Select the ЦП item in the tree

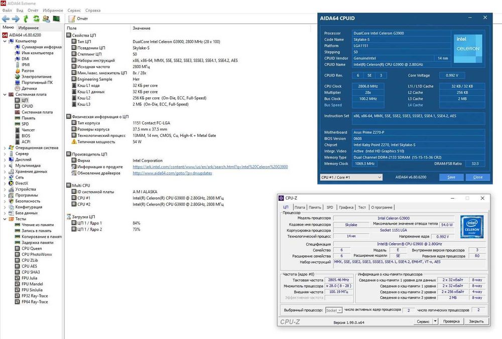pyautogui.click(x=25, y=100)
